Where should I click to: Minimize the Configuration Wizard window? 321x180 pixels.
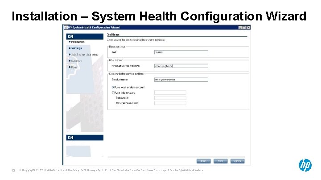click(x=240, y=28)
